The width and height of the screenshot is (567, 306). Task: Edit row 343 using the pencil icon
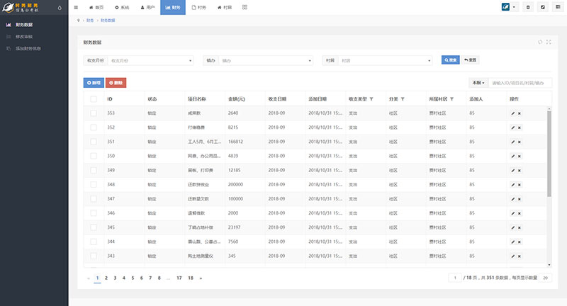(512, 256)
